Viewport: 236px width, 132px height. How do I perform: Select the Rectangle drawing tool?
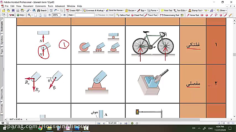[202, 15]
